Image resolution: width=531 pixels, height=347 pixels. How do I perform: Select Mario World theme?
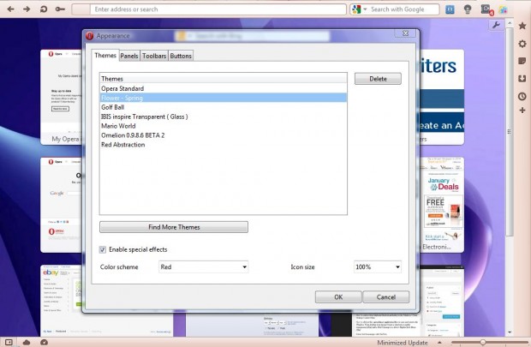(x=224, y=126)
